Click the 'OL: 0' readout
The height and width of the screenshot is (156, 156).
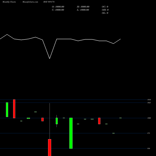pyautogui.click(x=105, y=13)
